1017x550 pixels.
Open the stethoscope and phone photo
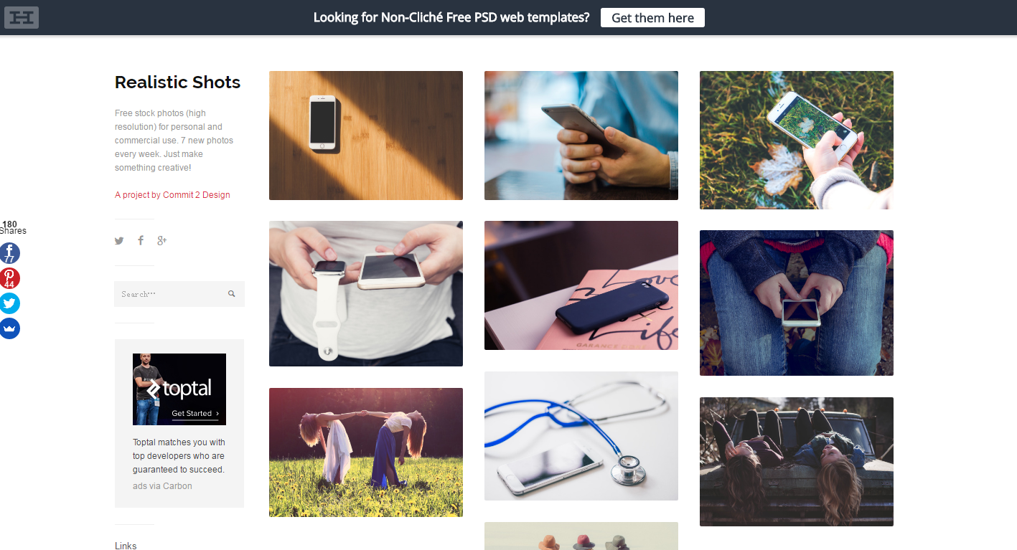[581, 436]
